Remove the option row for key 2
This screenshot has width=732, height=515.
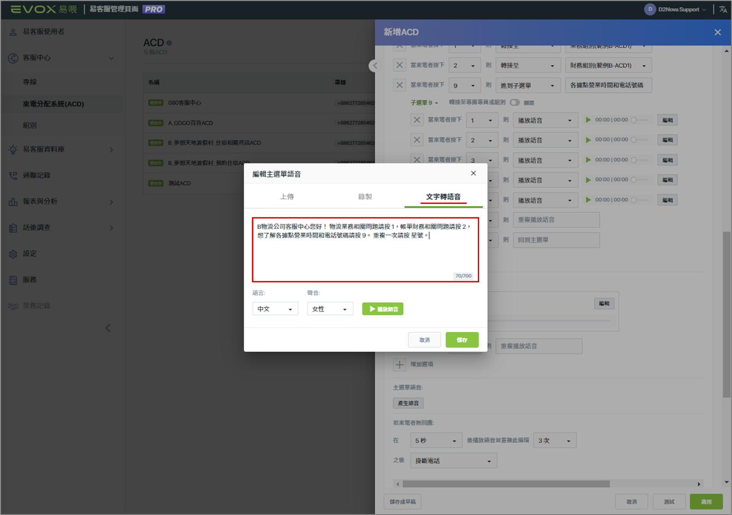click(x=399, y=65)
